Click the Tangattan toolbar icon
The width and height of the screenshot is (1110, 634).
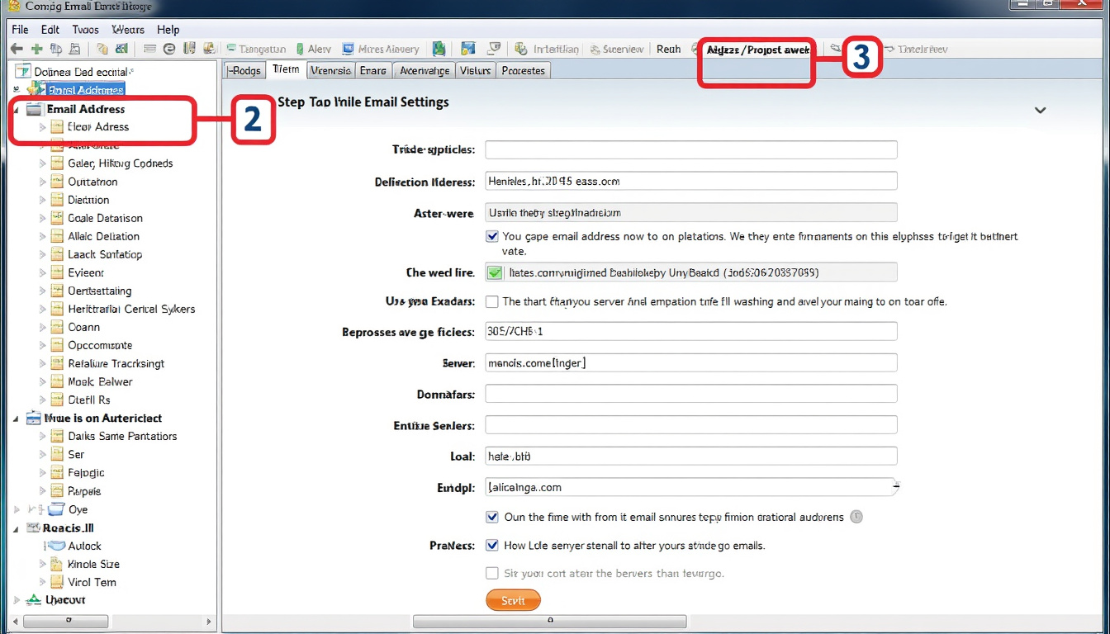pyautogui.click(x=232, y=50)
